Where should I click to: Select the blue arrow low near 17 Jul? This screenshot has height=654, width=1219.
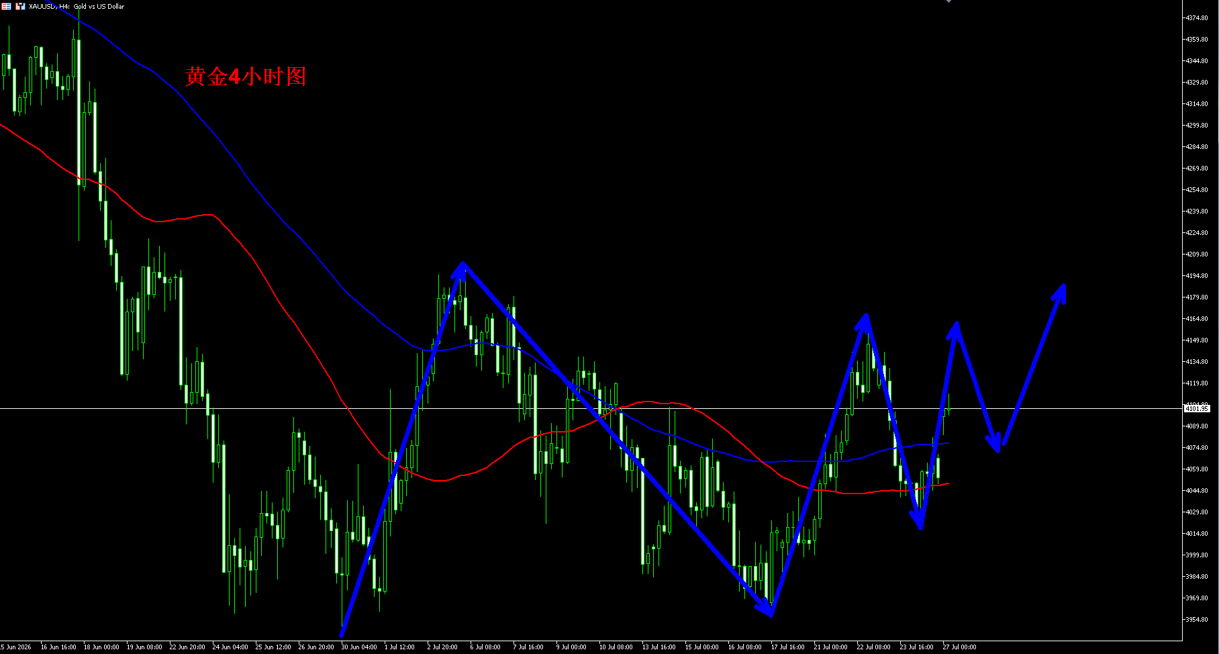771,612
